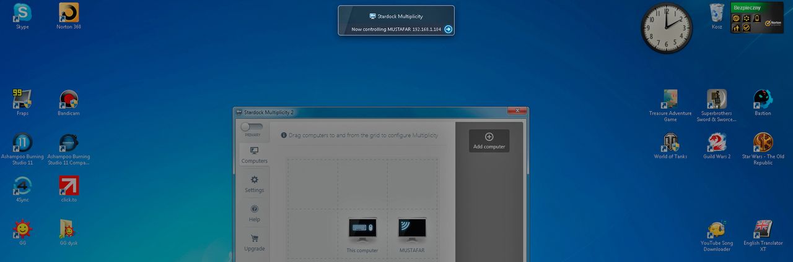Select the Bastion desktop icon
The image size is (793, 262).
[763, 103]
